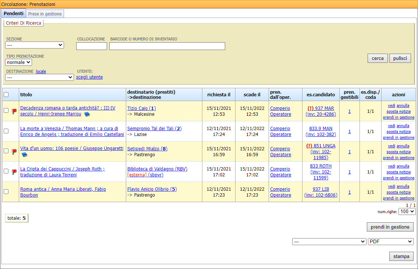Click the Barcode o numero di inventario field
The height and width of the screenshot is (269, 418).
[x=167, y=46]
